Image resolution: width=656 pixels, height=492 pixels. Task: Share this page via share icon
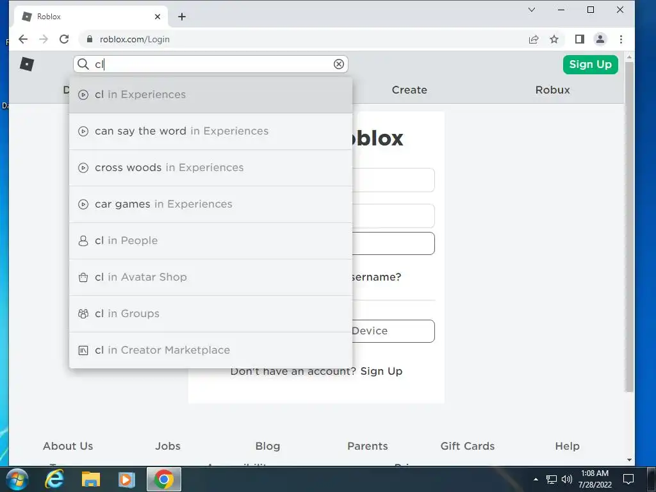click(534, 39)
